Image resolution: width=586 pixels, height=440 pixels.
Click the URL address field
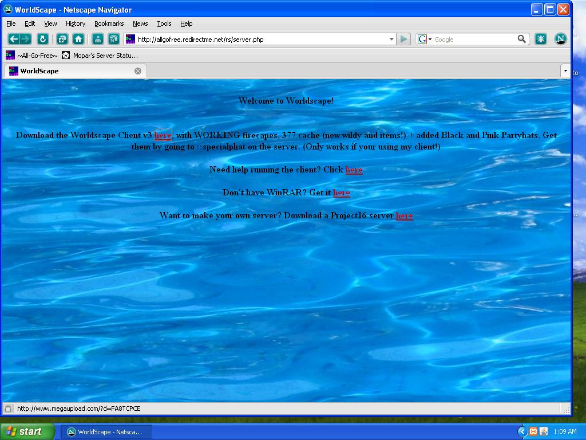coord(262,40)
